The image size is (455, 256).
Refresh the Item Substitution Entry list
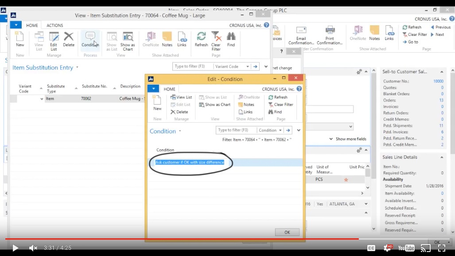[x=201, y=39]
